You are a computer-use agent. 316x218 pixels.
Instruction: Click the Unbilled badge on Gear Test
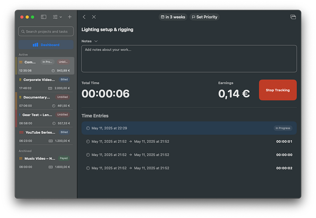62,114
